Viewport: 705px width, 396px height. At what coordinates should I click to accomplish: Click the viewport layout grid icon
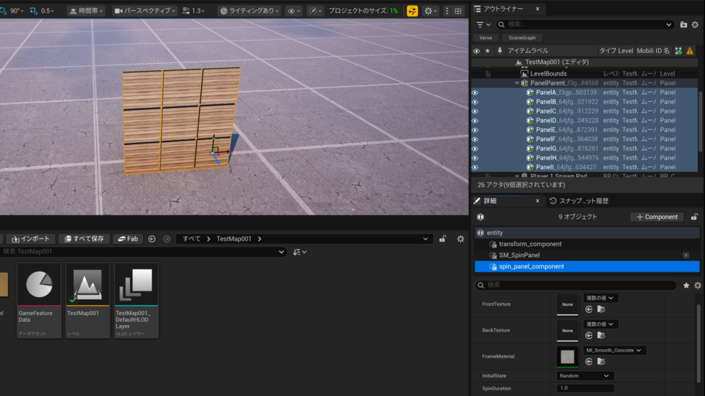458,11
